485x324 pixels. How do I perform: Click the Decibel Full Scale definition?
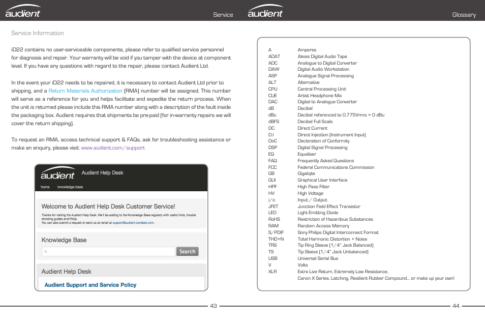(315, 121)
